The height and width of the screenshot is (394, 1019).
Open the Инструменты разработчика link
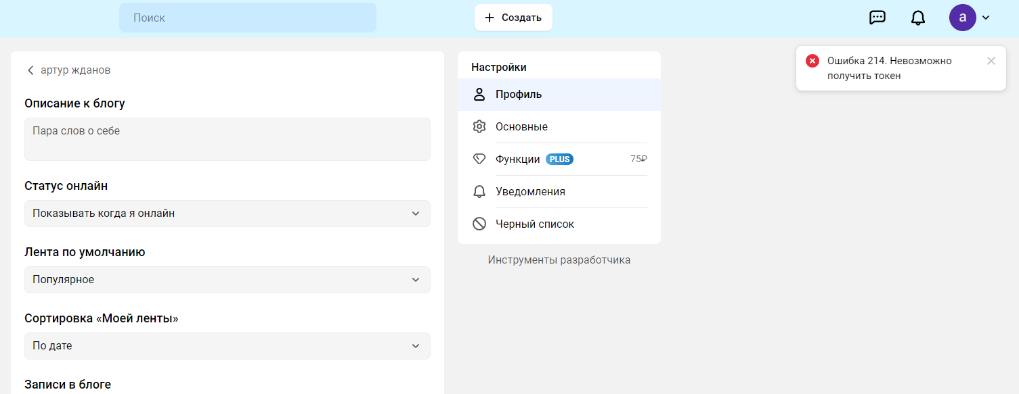point(559,260)
